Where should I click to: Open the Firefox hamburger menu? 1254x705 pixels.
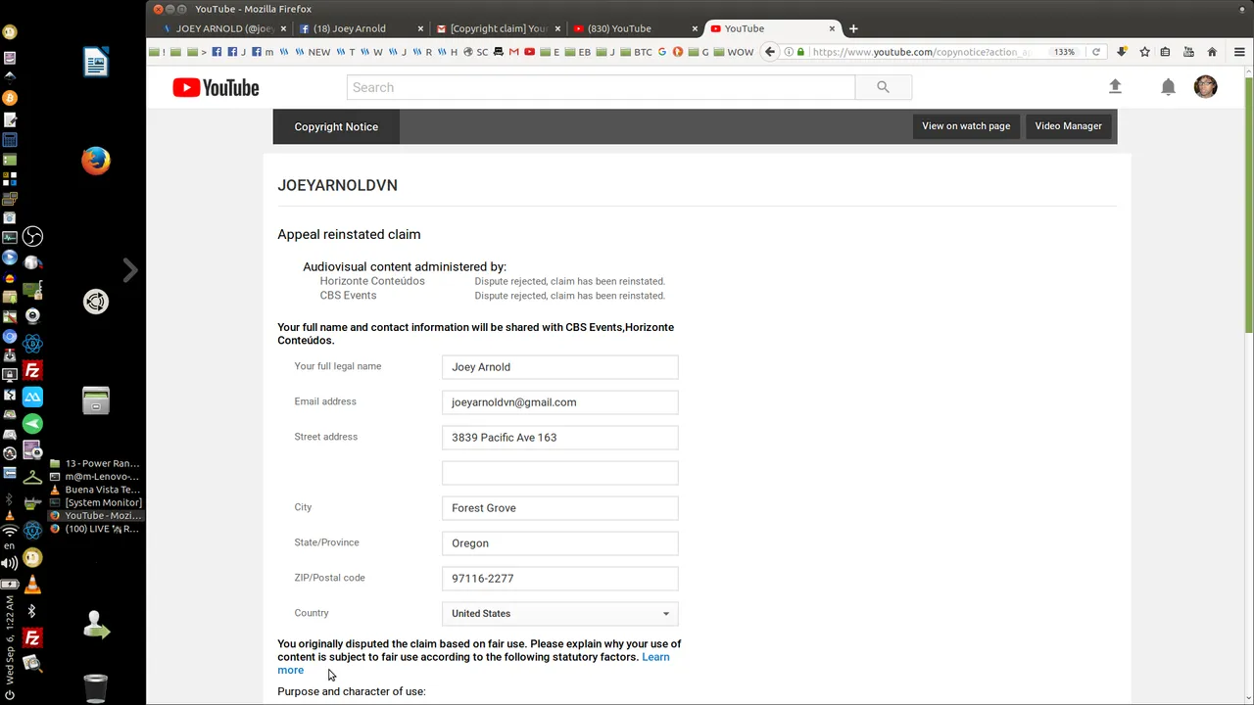pos(1239,52)
